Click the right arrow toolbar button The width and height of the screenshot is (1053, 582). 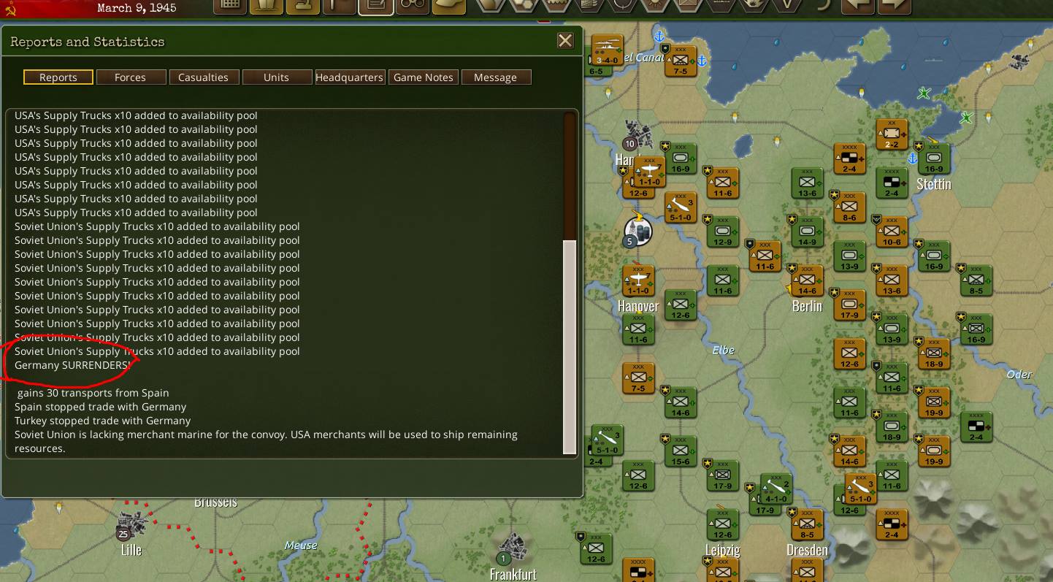coord(895,6)
